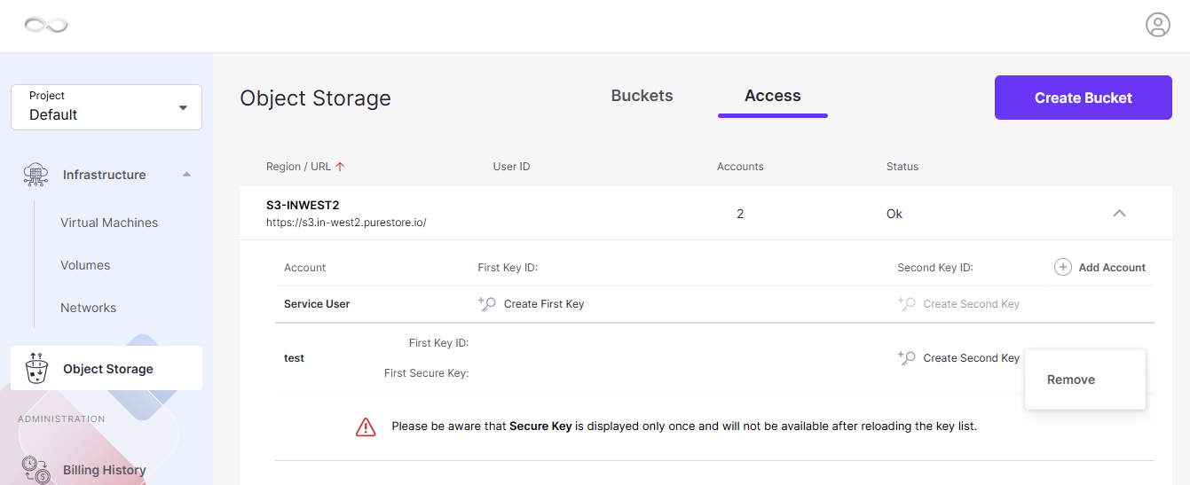Collapse the Infrastructure menu section
The width and height of the screenshot is (1190, 485).
[x=186, y=175]
